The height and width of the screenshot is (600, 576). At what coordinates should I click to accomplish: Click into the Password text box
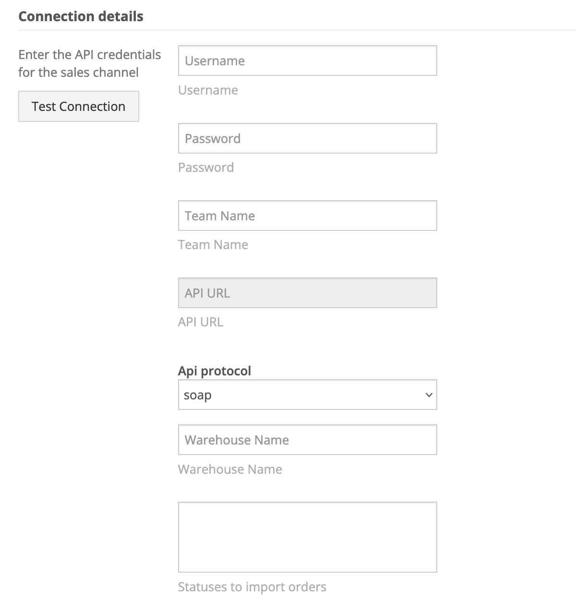[x=307, y=139]
